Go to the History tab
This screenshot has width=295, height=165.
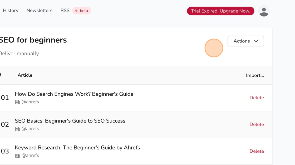coord(11,11)
